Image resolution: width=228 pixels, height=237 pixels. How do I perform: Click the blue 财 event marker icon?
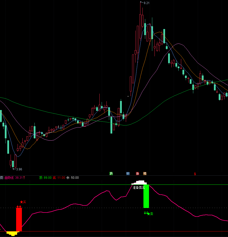click(x=128, y=174)
